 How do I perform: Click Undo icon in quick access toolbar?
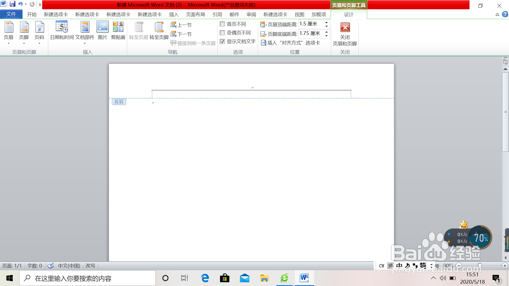(20, 4)
